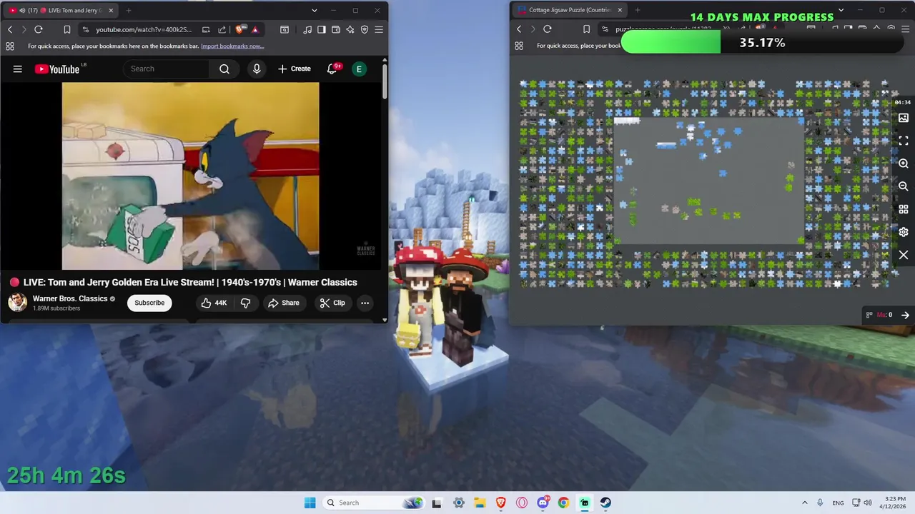Open Leo AI sparkle icon
The image size is (915, 514).
pos(350,29)
